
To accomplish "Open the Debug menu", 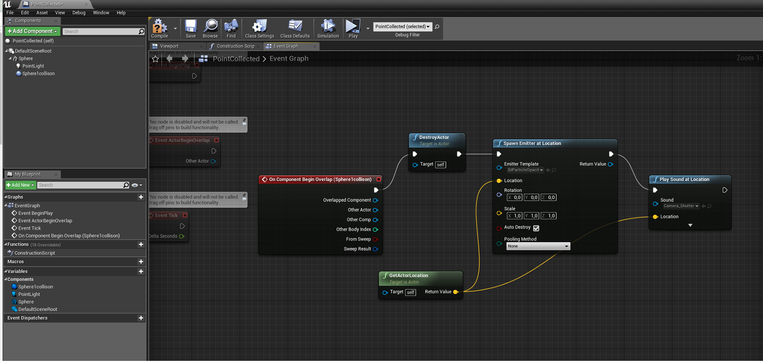I will point(79,13).
